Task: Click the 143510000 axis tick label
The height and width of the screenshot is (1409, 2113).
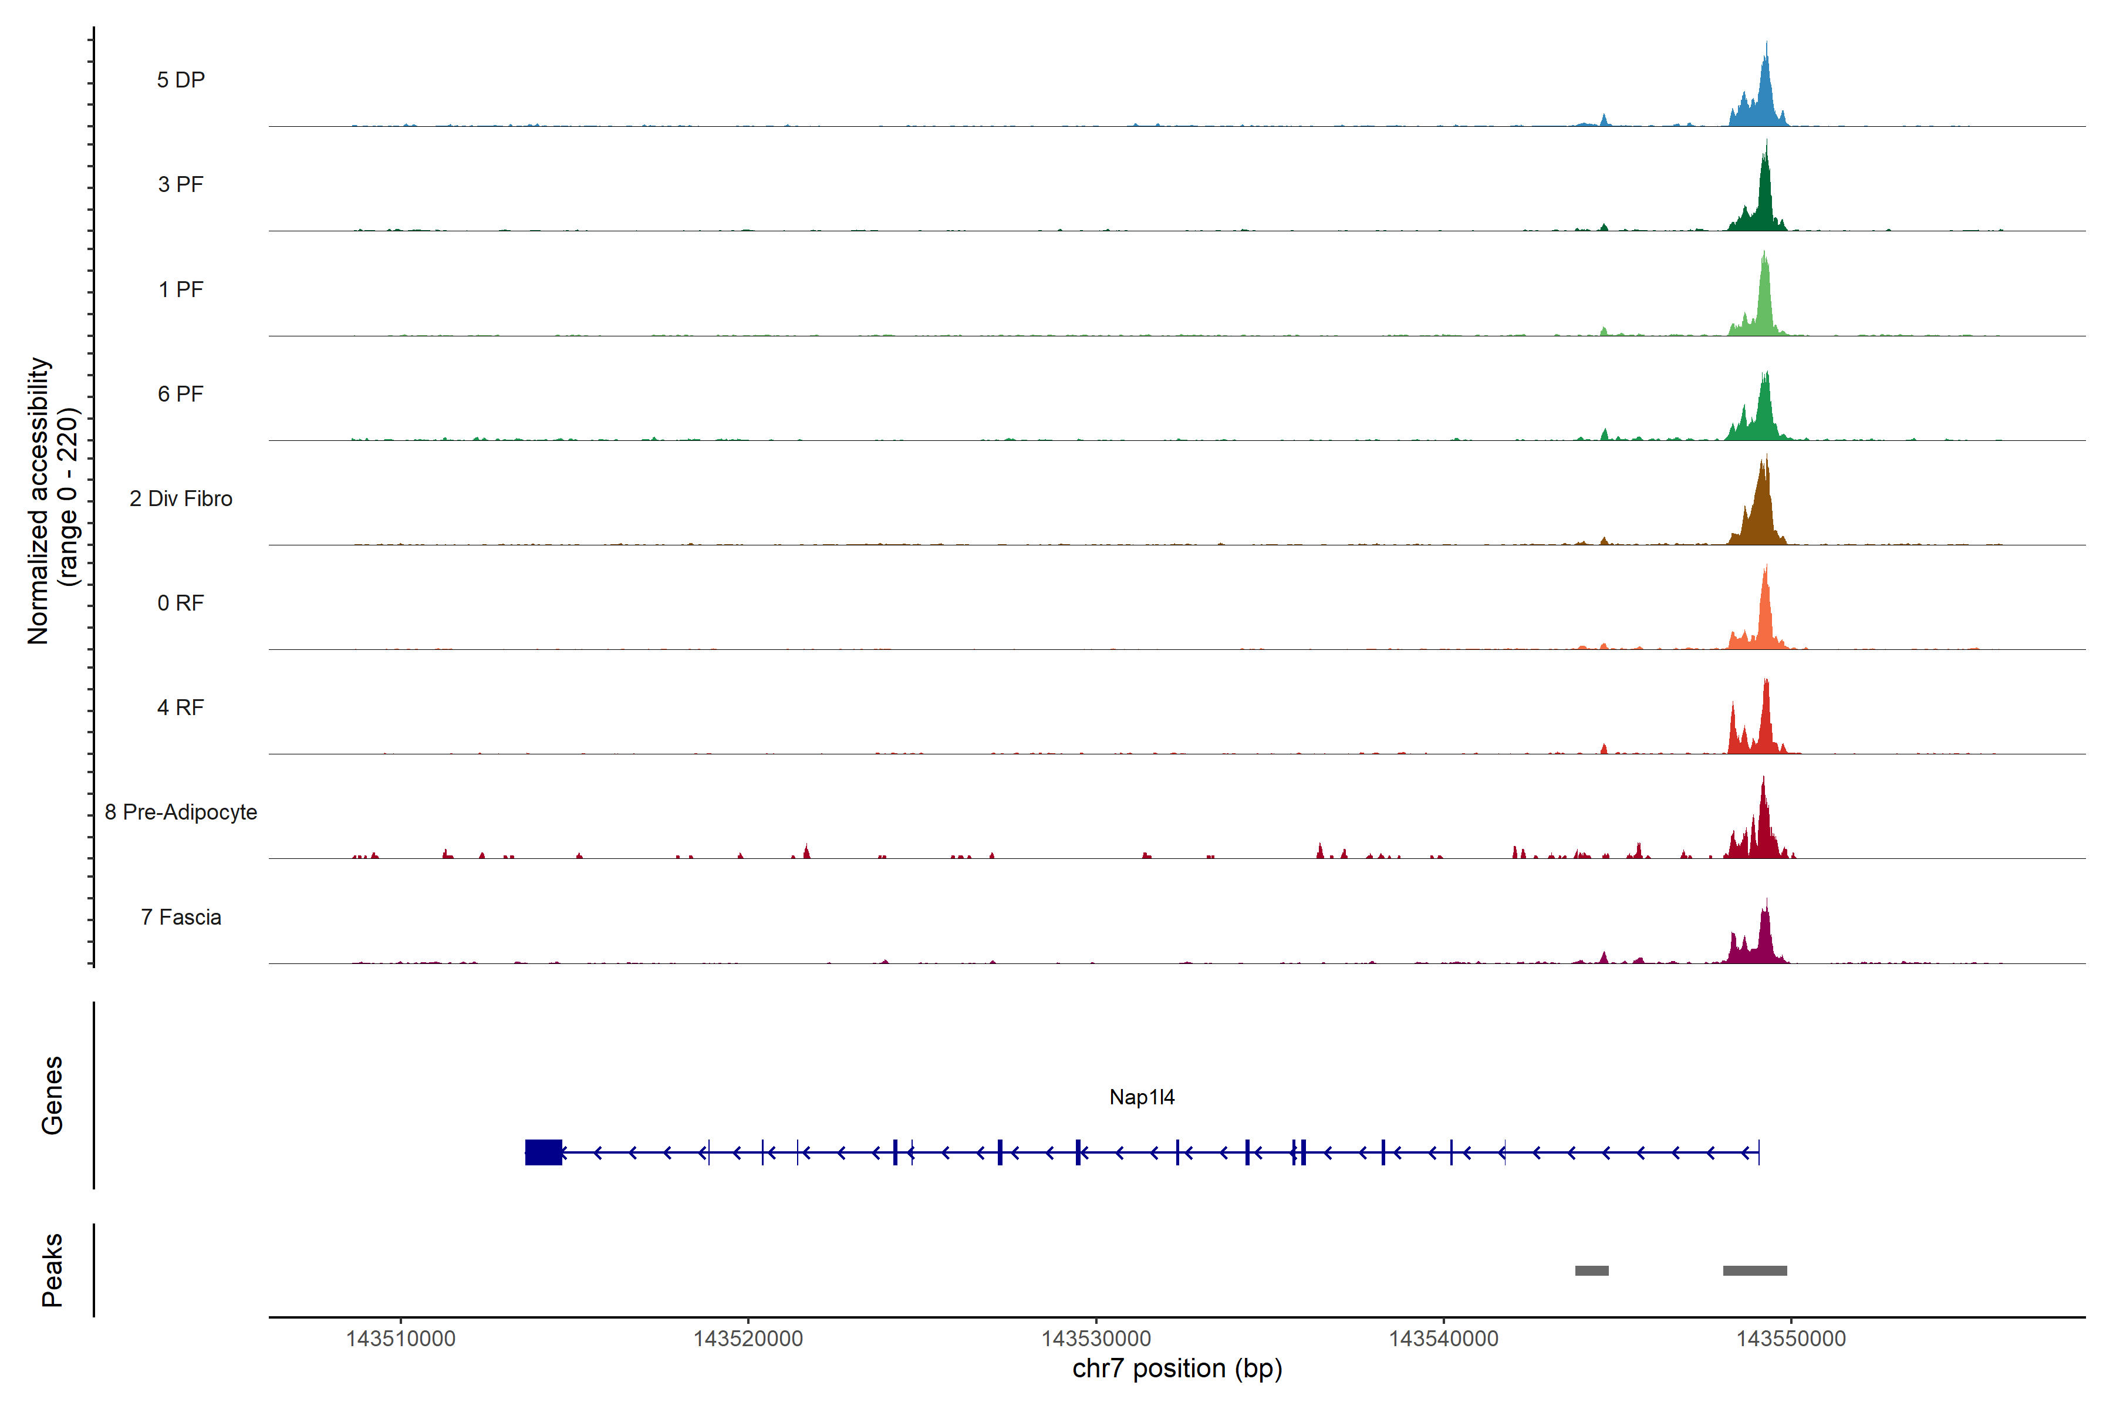Action: pyautogui.click(x=401, y=1338)
